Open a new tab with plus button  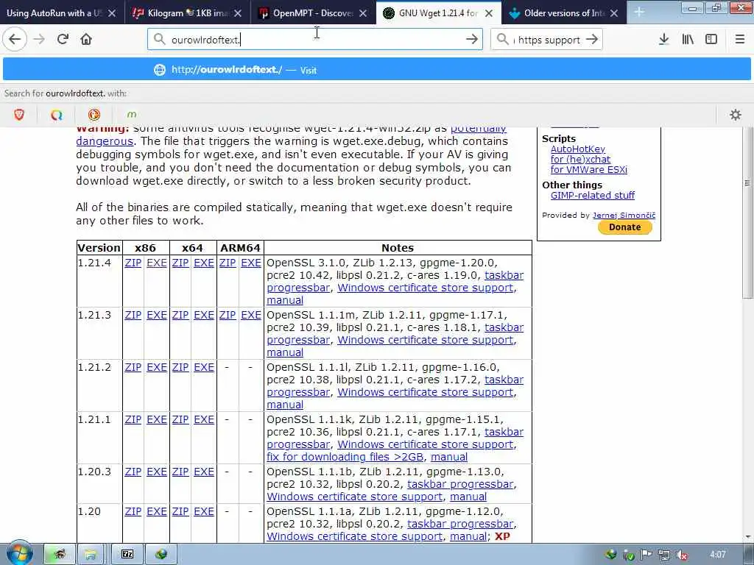(x=638, y=12)
